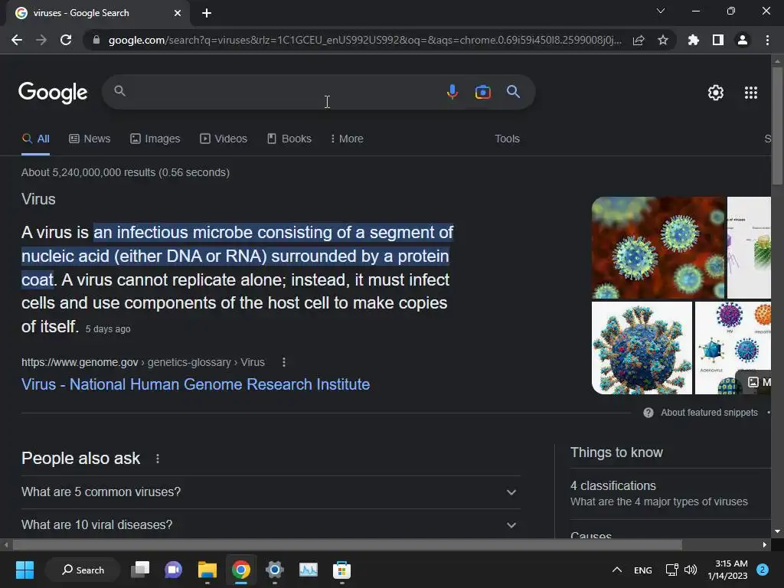Image resolution: width=784 pixels, height=588 pixels.
Task: Open Microsoft Store from taskbar
Action: [x=342, y=570]
